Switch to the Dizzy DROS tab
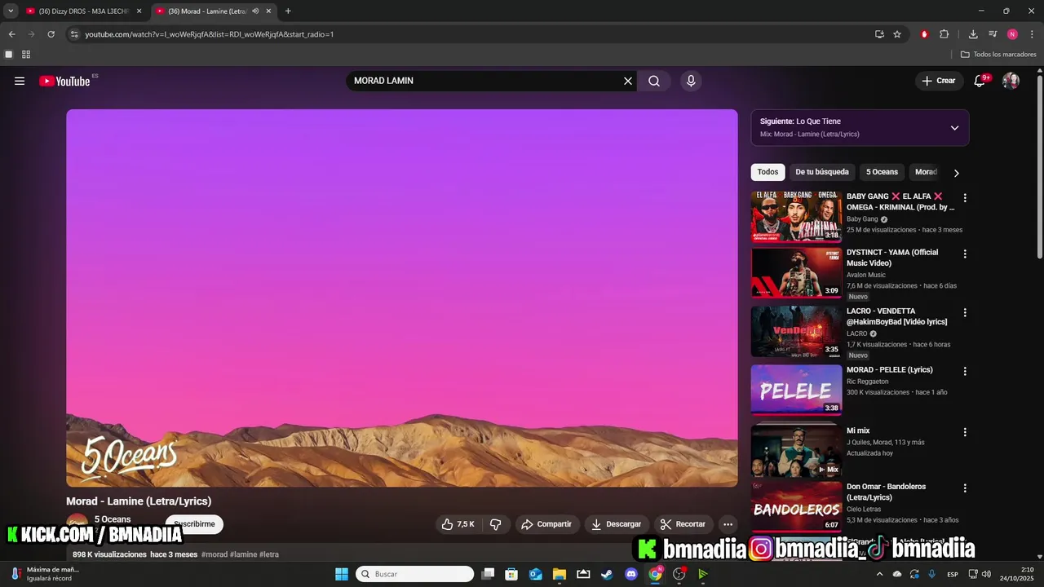The width and height of the screenshot is (1044, 587). [x=84, y=11]
